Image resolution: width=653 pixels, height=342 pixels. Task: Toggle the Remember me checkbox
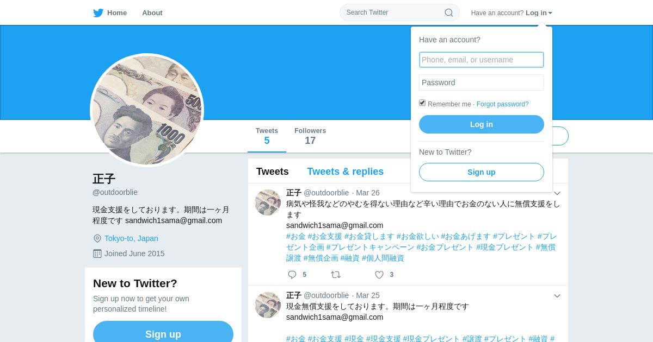tap(422, 103)
